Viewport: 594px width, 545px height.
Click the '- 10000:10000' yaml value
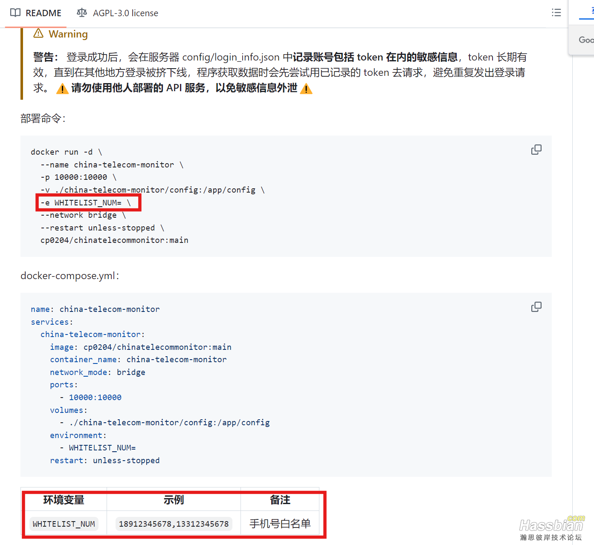pyautogui.click(x=90, y=397)
